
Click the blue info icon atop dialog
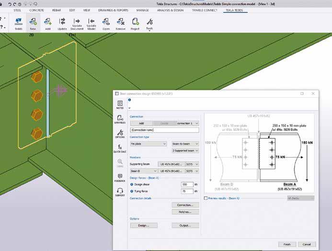pos(129,100)
